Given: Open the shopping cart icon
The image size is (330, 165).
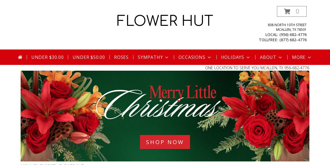Looking at the screenshot, I should tap(287, 11).
